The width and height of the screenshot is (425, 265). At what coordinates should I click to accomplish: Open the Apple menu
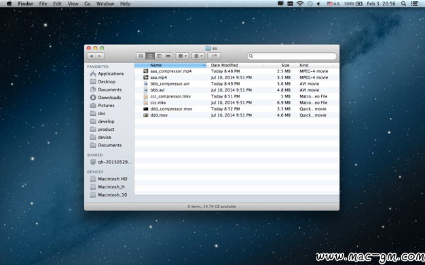[x=9, y=3]
